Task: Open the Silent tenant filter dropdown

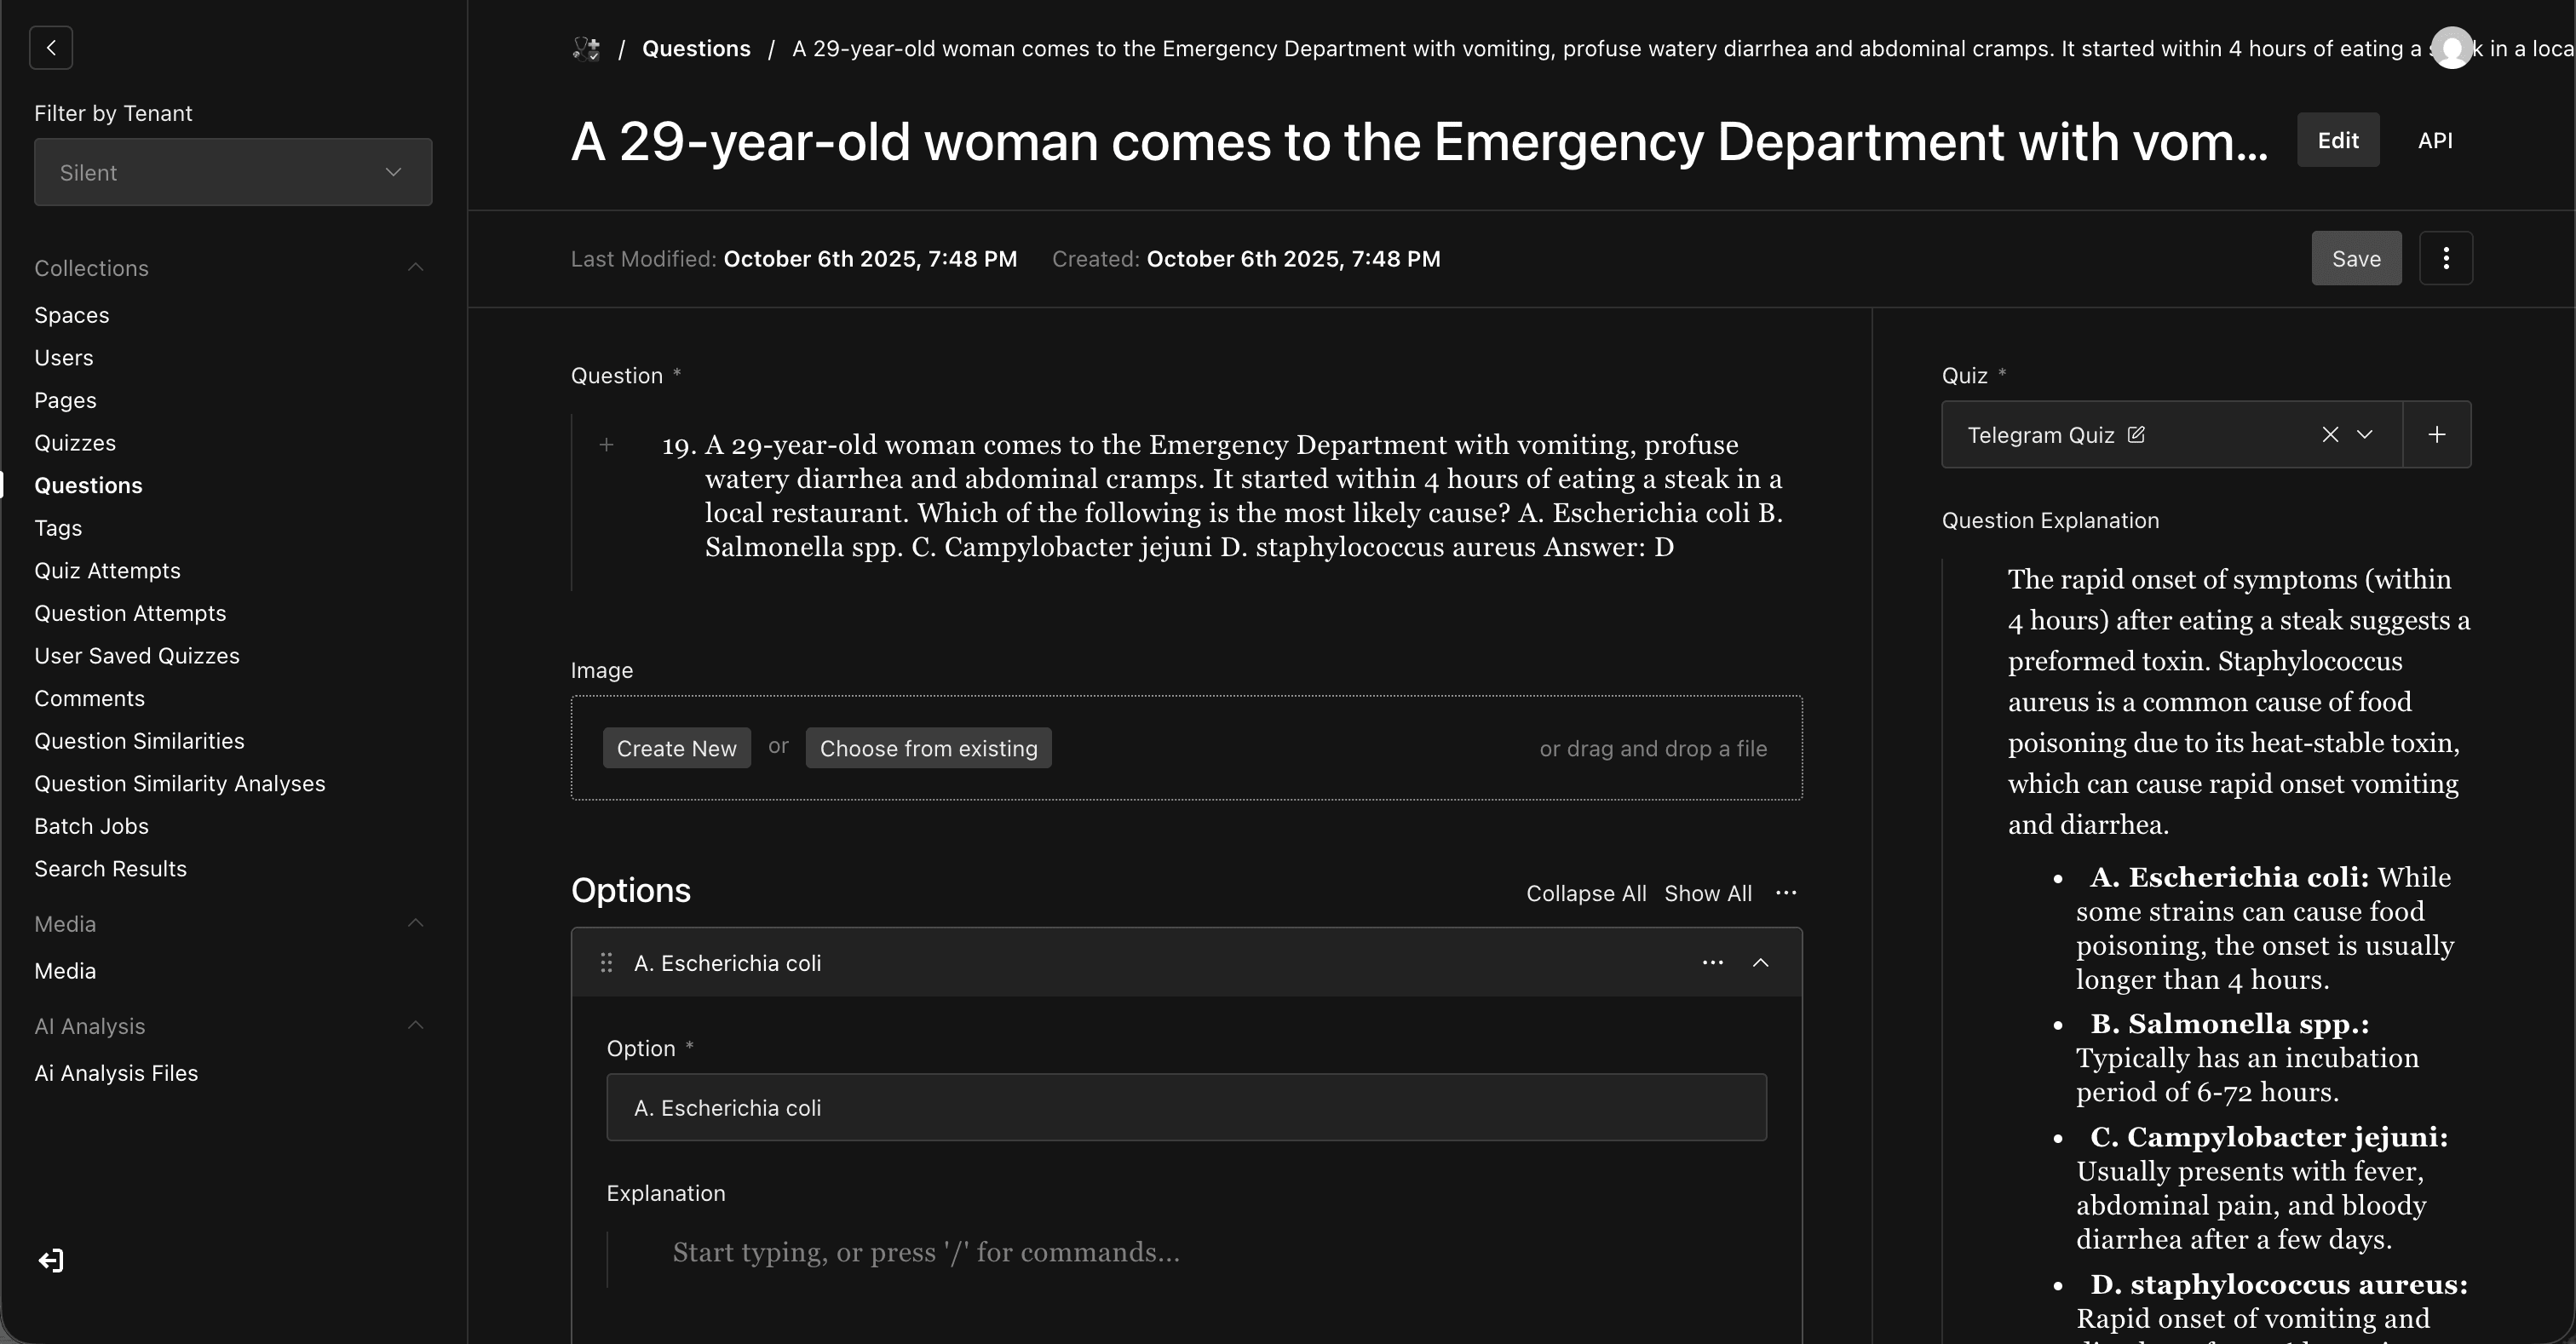Action: (x=232, y=172)
